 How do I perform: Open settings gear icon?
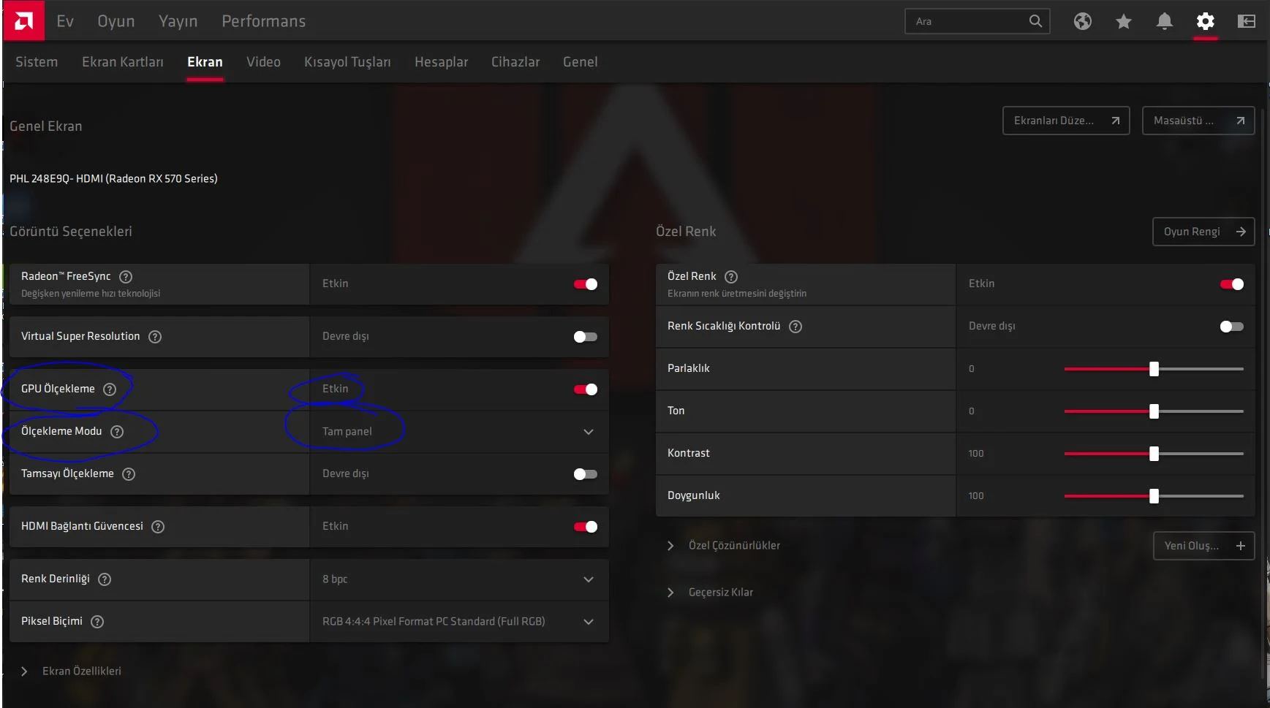[1205, 21]
